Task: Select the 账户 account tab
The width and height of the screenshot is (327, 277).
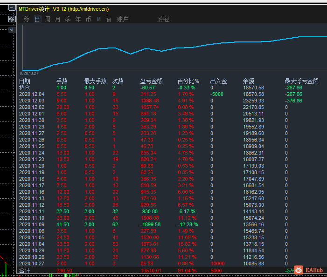Action: (123, 20)
